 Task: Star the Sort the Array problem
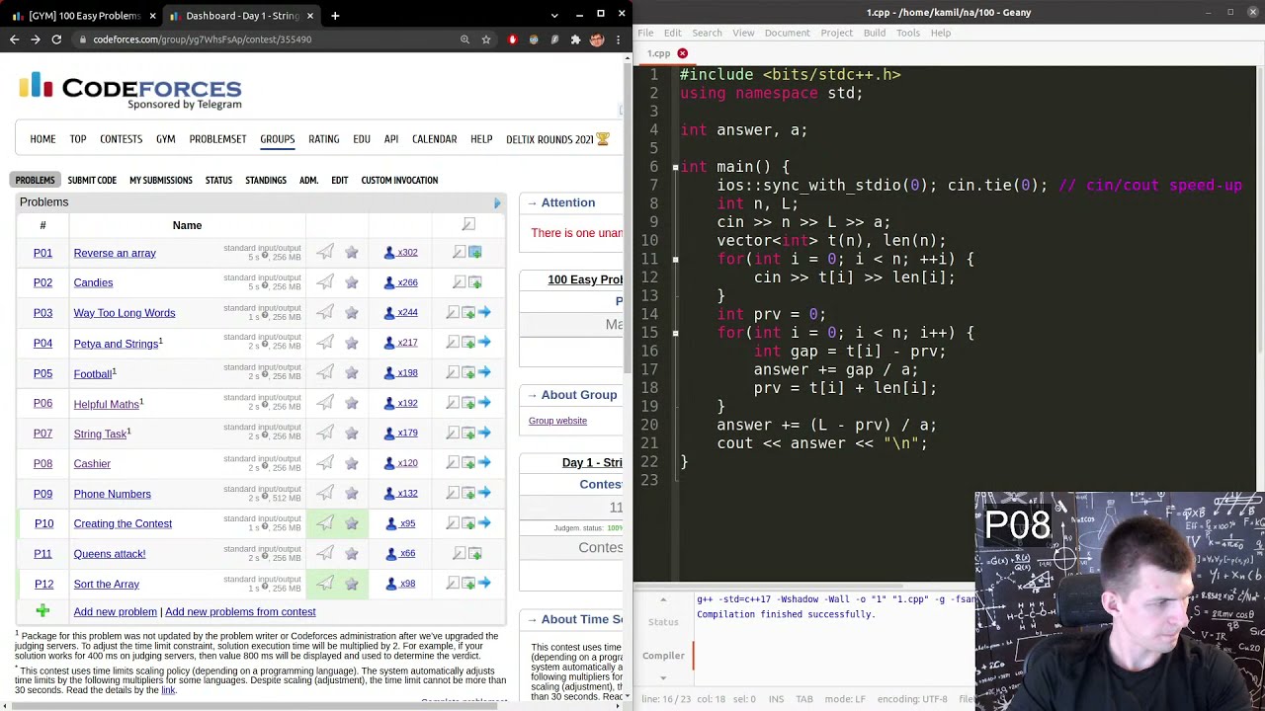(x=352, y=584)
